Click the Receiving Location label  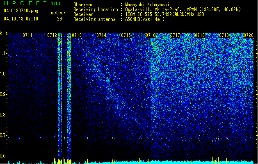click(96, 9)
